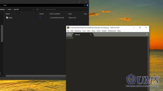The image size is (163, 91).
Task: Open the tab list dropdown arrow in Sublime Text
Action: coord(147,34)
